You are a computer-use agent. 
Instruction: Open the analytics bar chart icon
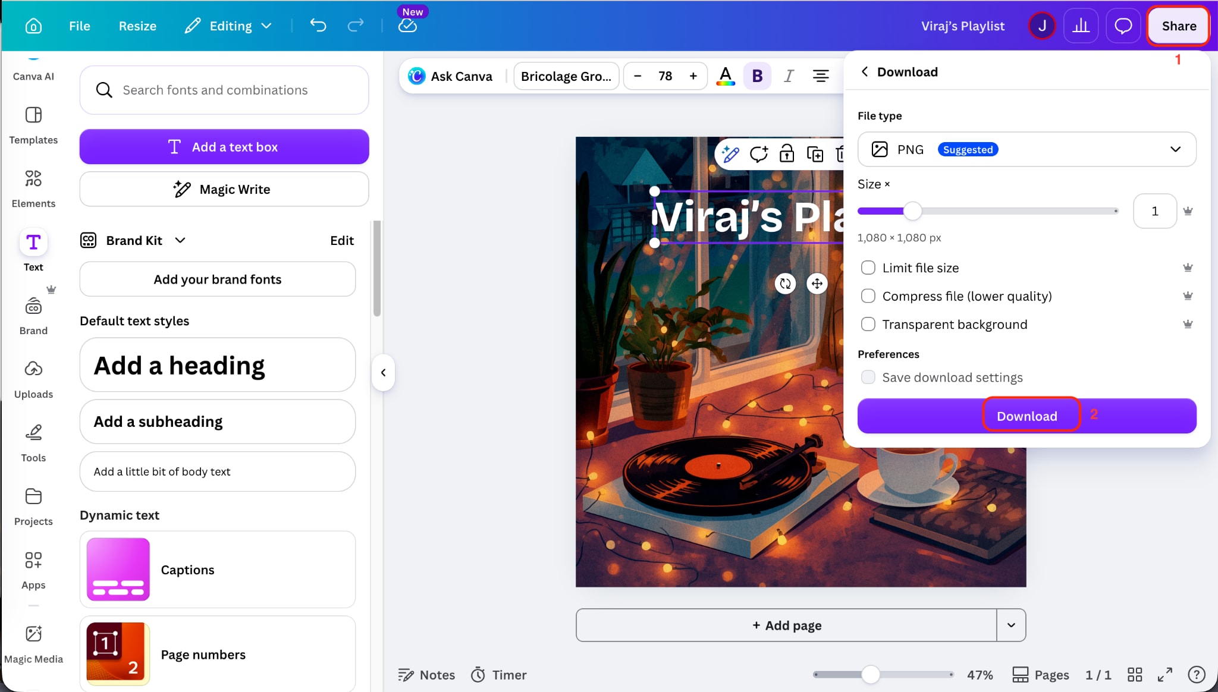pyautogui.click(x=1081, y=26)
